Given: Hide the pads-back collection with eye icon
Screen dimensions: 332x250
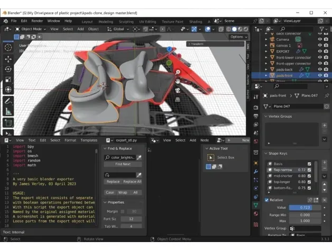Looking at the screenshot, I should coord(320,69).
